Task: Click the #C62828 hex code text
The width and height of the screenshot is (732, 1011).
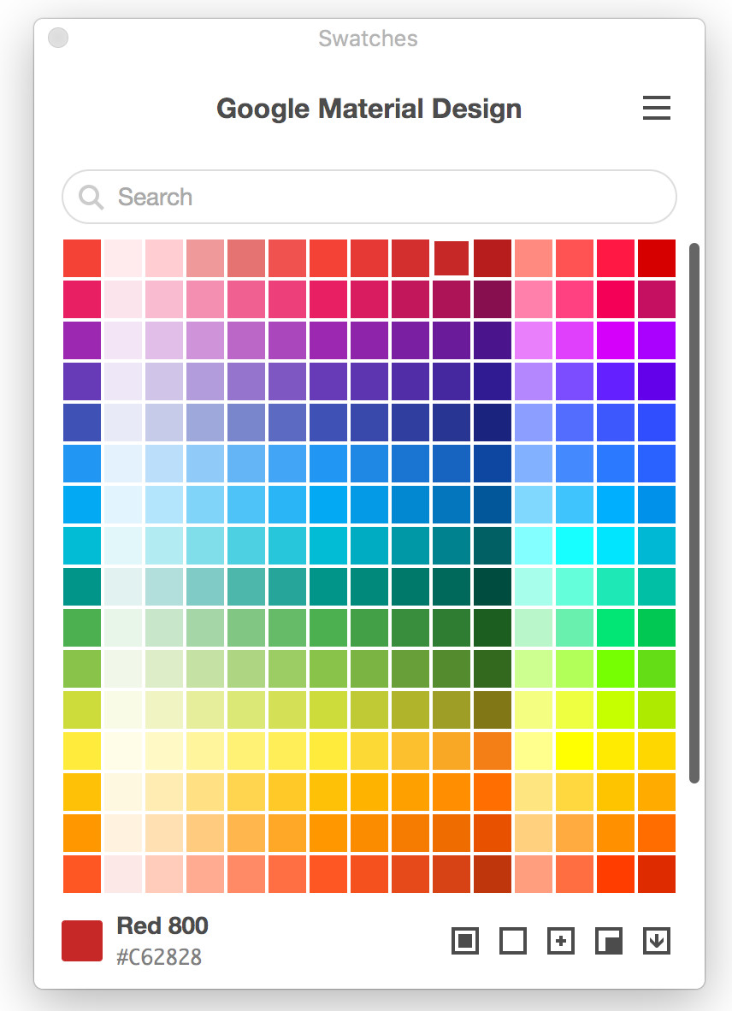Action: [x=159, y=956]
